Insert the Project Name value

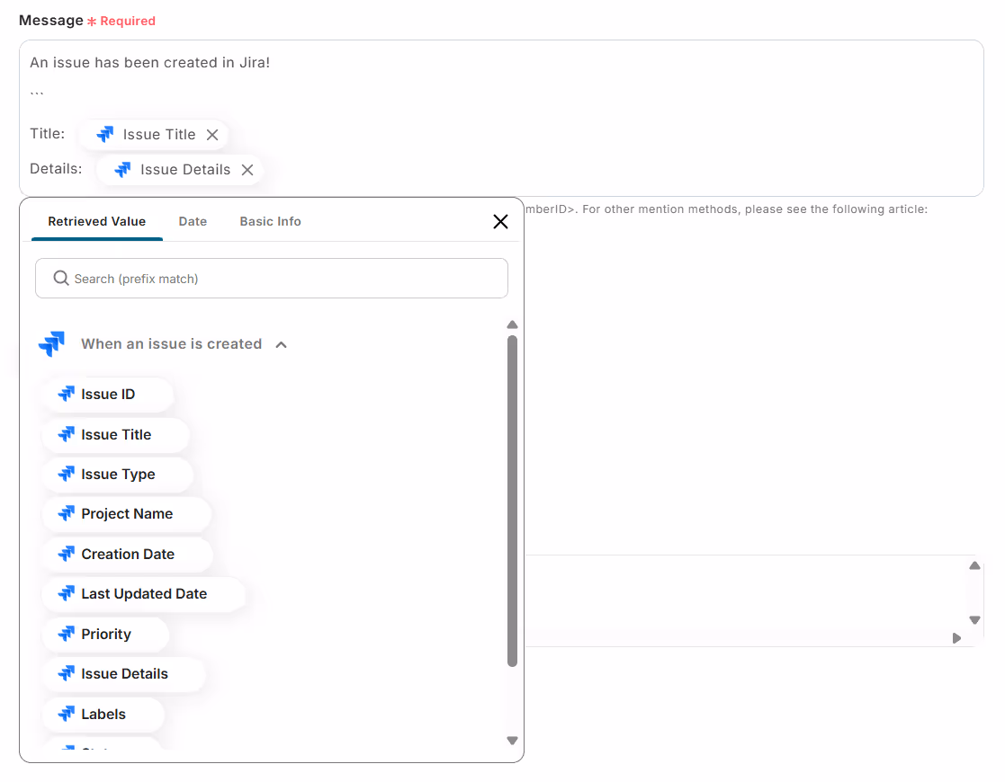click(x=126, y=514)
